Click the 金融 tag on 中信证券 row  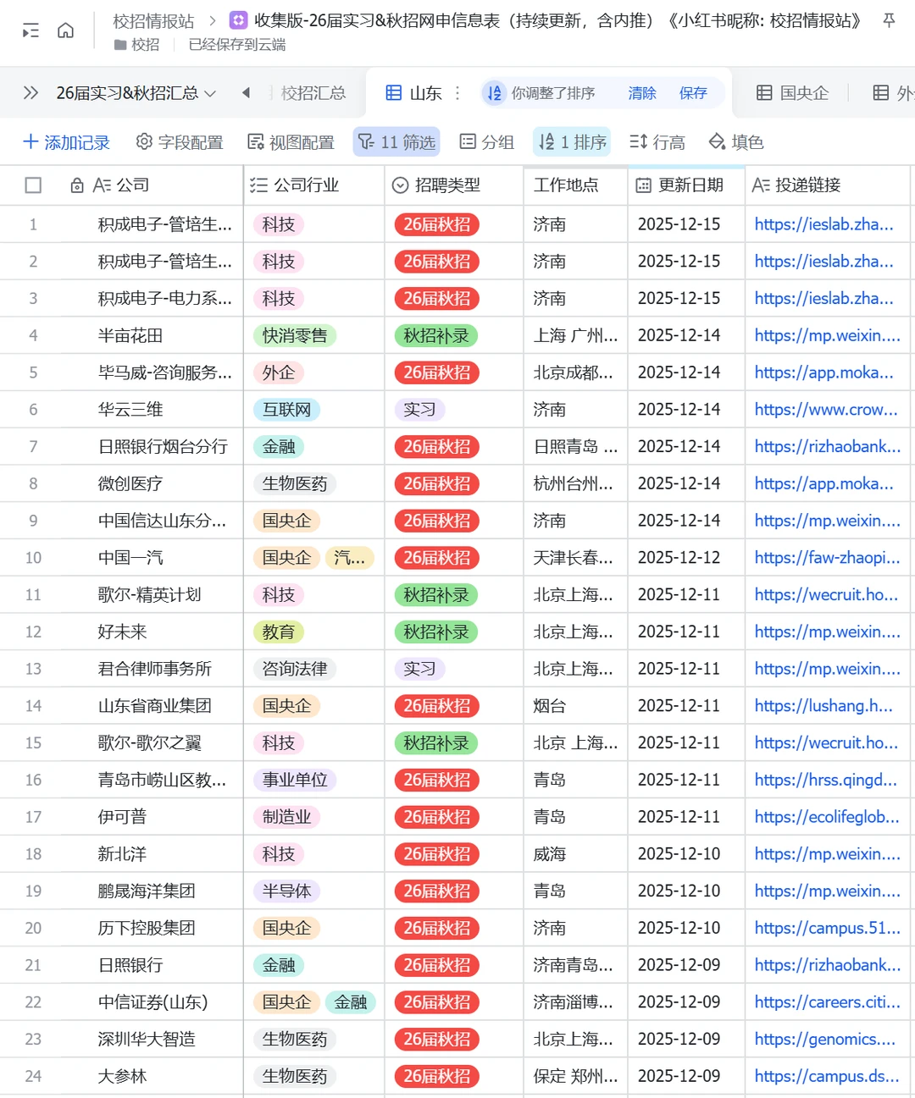(350, 1002)
